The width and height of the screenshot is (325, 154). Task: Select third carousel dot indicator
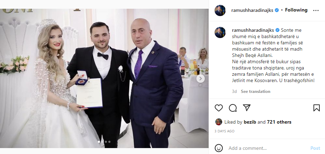tap(109, 142)
